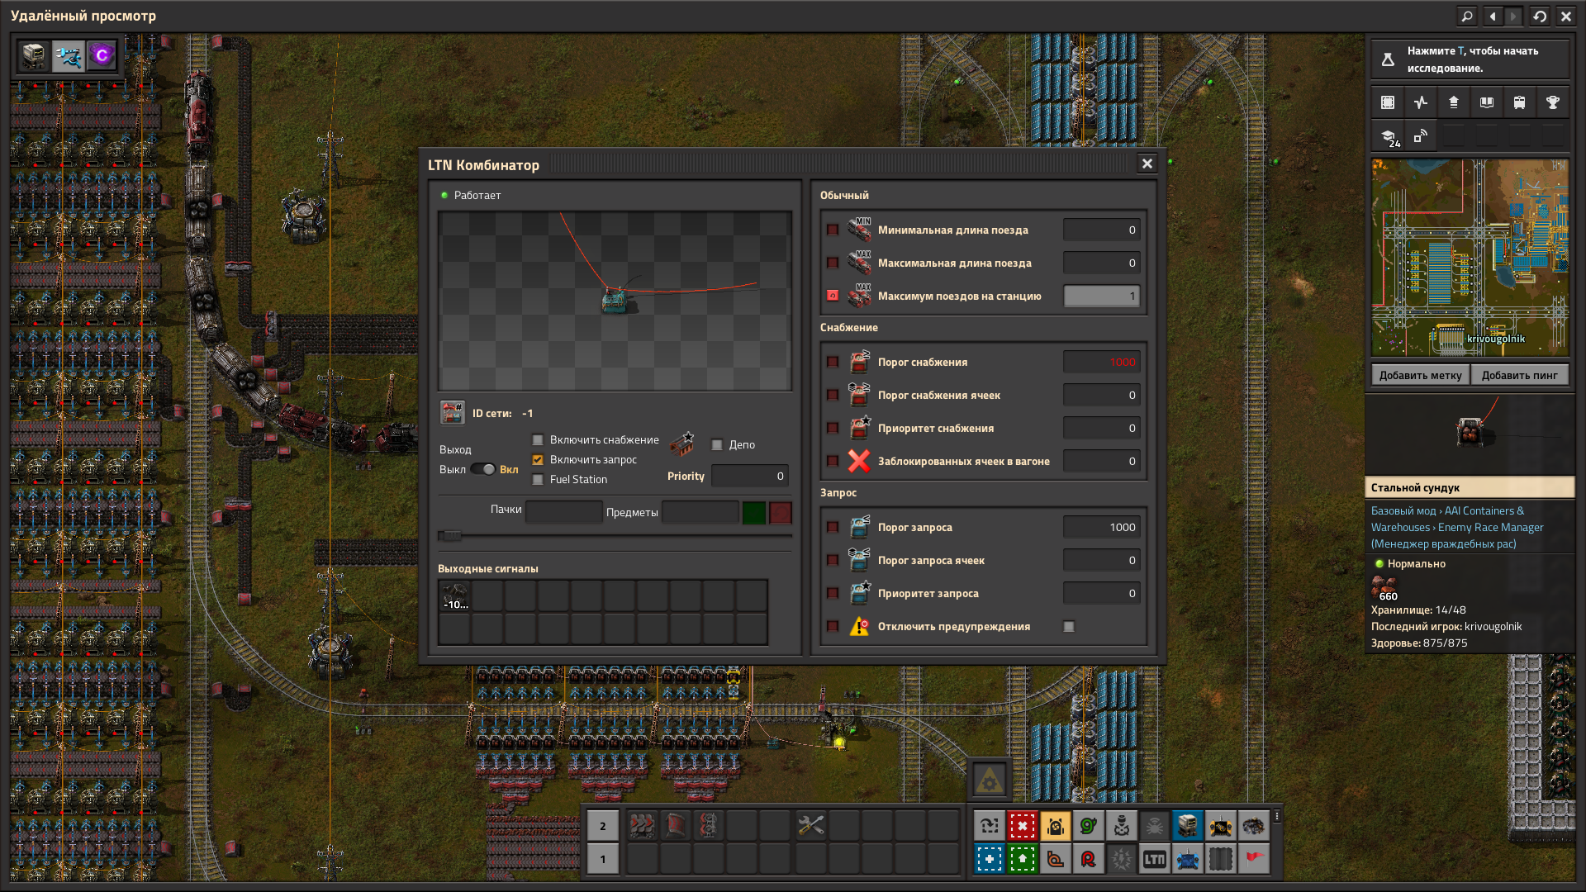Open the LTN shortcut button
The image size is (1586, 892).
1155,859
